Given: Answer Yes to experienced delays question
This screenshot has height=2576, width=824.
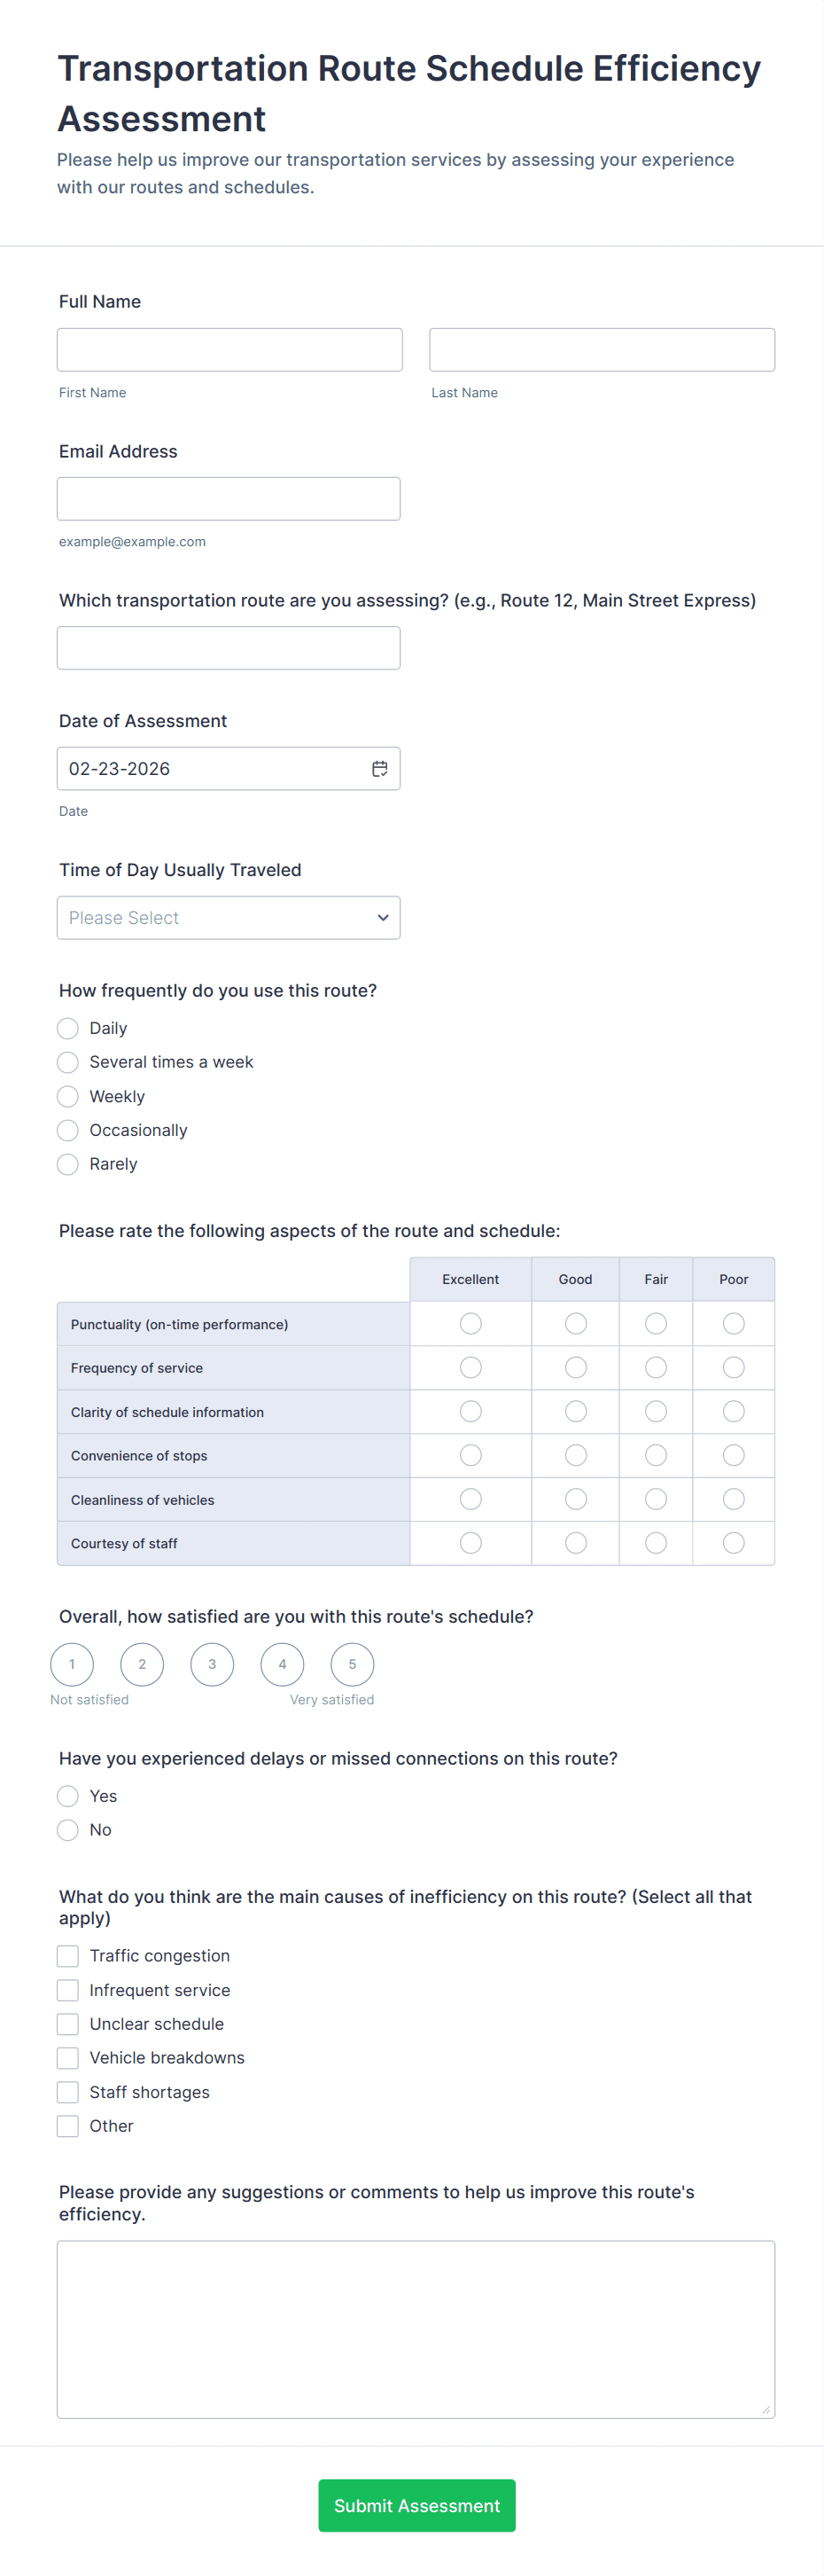Looking at the screenshot, I should tap(68, 1796).
